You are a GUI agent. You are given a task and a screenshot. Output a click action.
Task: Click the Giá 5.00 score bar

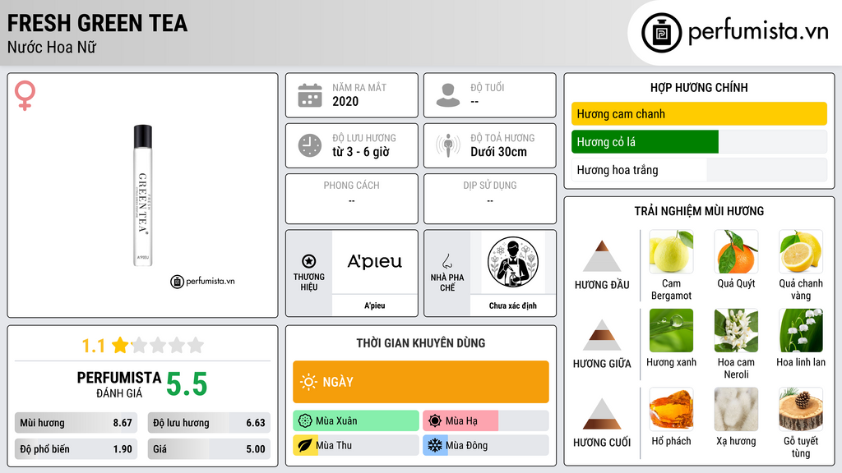point(209,449)
